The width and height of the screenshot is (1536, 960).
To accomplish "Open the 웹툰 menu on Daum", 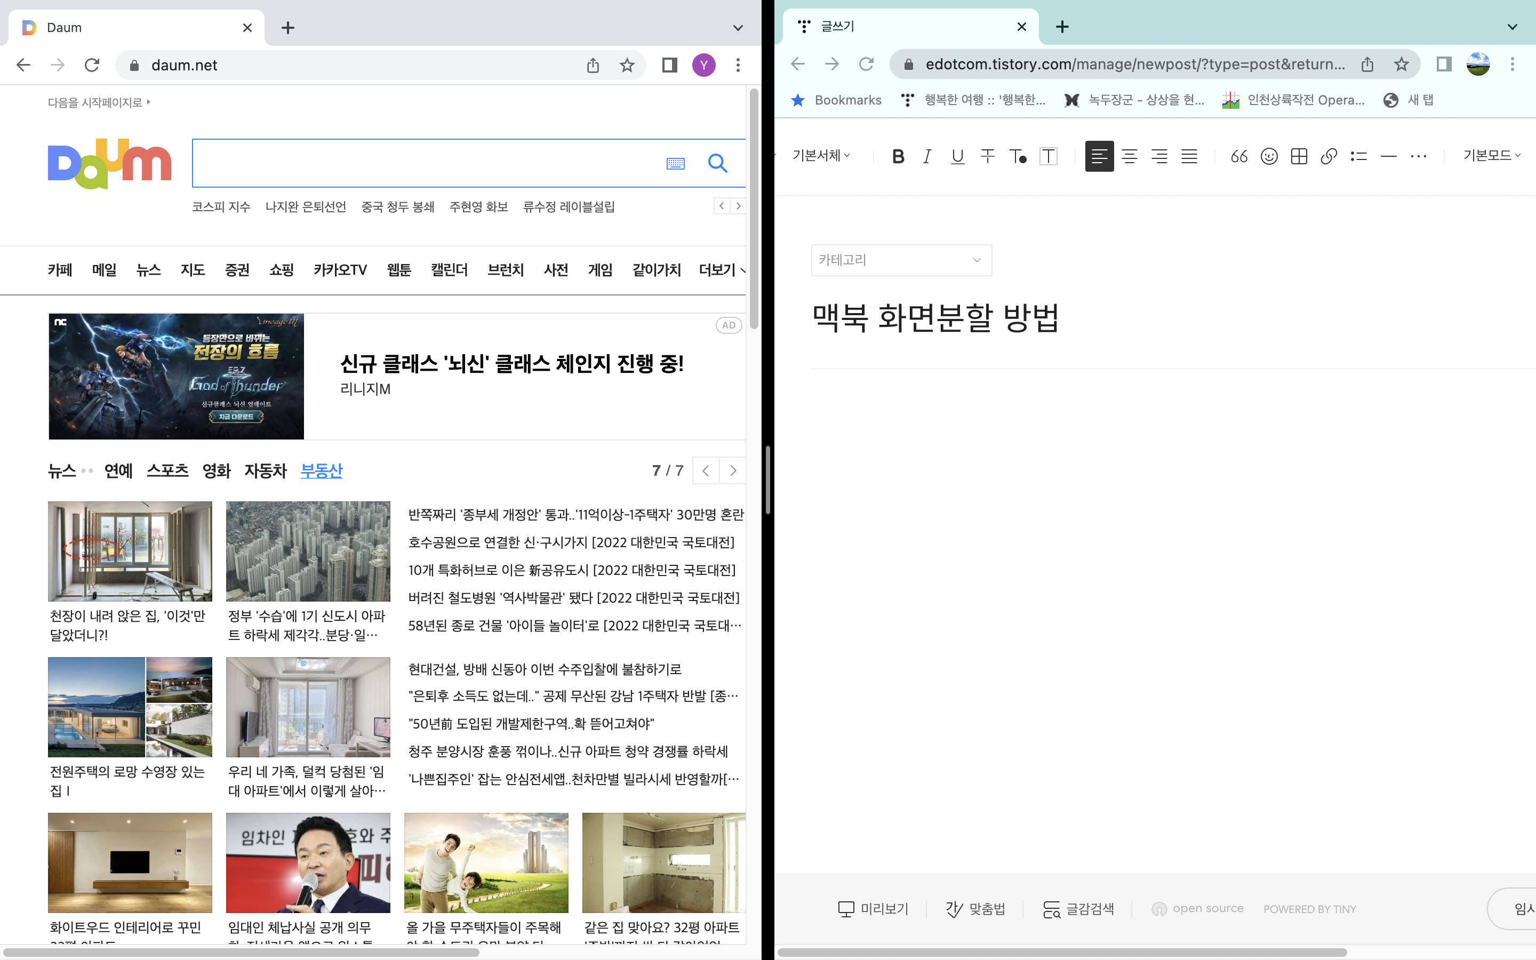I will 399,270.
